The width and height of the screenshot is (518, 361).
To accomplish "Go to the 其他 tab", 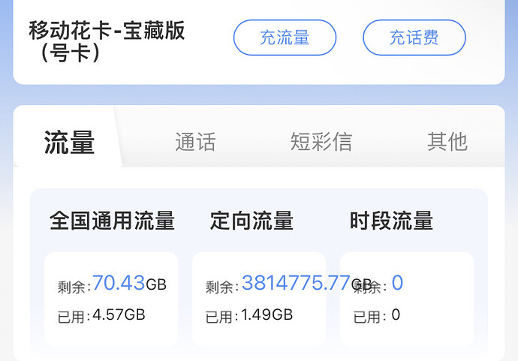I will click(447, 142).
